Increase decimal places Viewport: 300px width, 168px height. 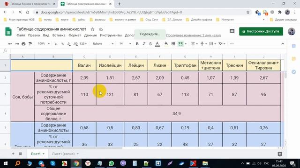click(x=75, y=44)
